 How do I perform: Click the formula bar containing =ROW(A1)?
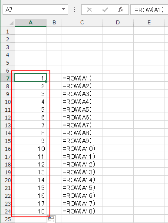pos(149,10)
